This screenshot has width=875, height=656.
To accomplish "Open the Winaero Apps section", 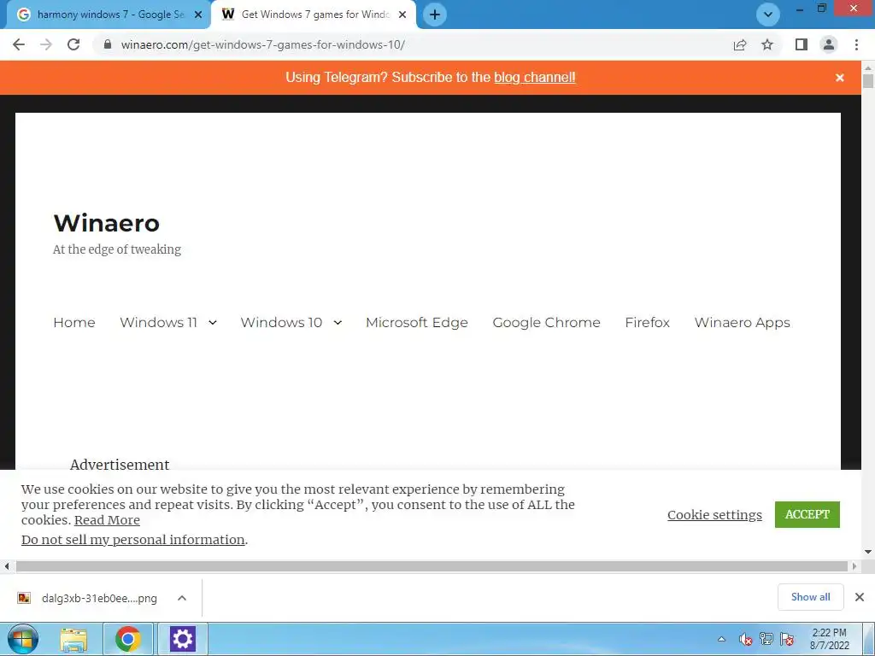I will point(743,322).
